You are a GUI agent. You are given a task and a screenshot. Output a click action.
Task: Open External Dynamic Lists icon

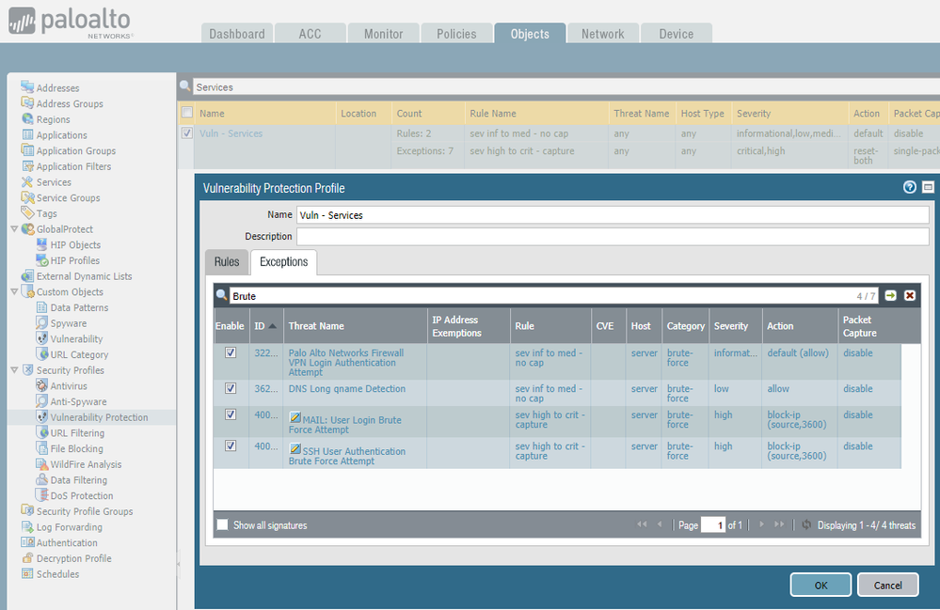[27, 276]
